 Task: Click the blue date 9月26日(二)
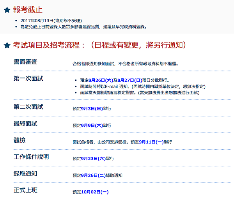[x=93, y=175]
